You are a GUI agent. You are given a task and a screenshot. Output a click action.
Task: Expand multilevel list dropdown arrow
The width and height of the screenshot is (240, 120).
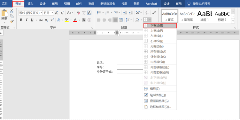coord(120,13)
